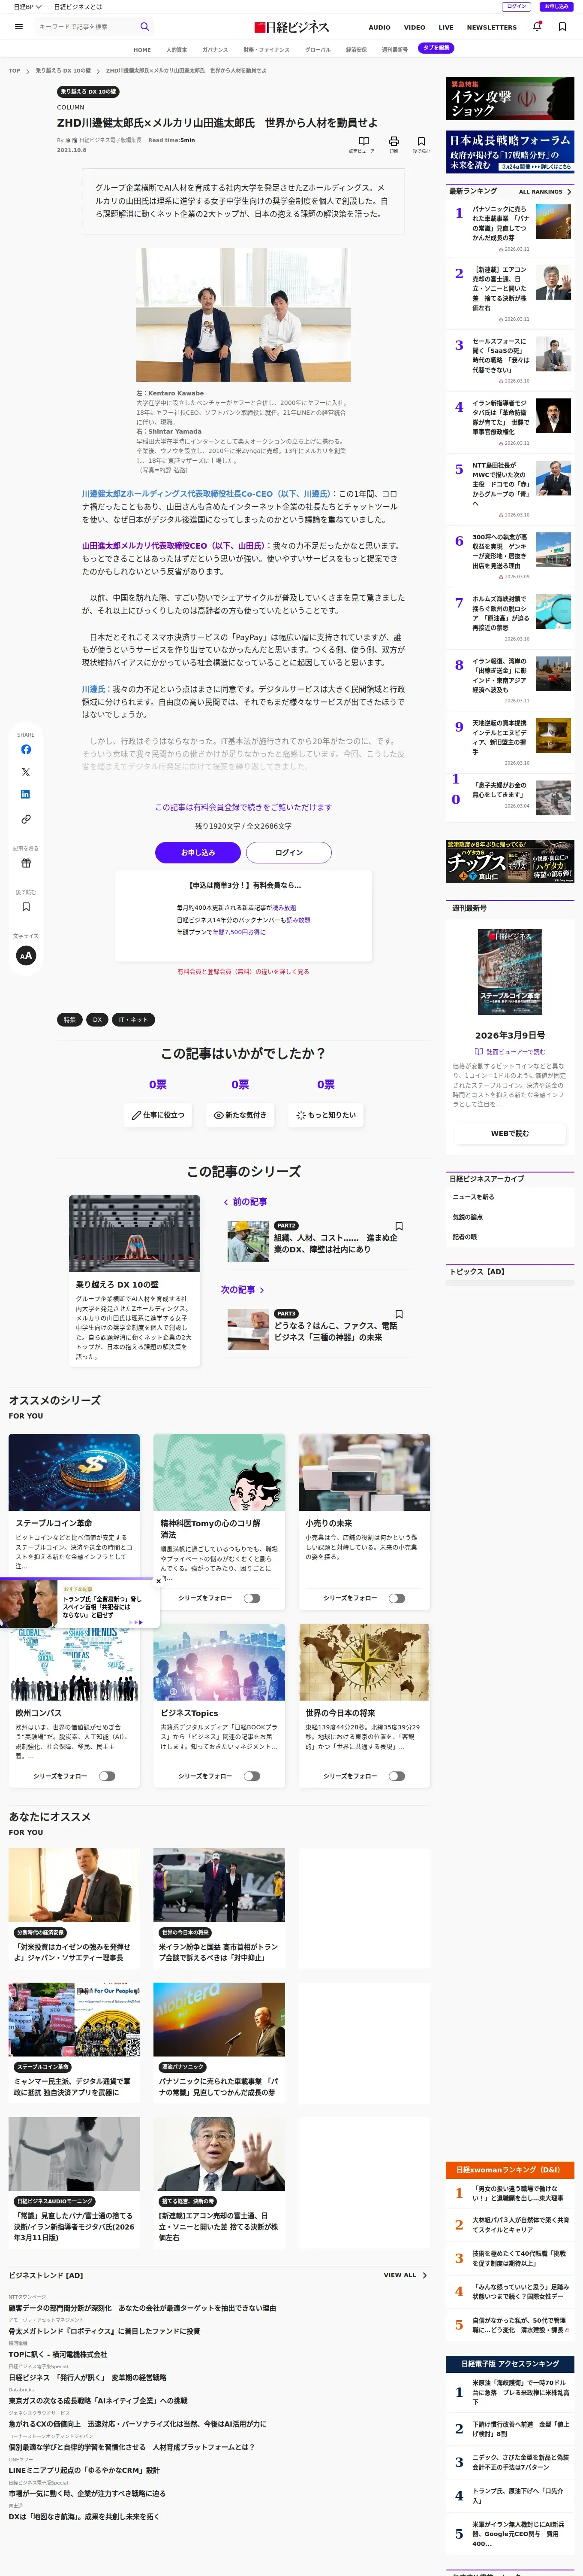This screenshot has width=583, height=2576.
Task: Toggle series follow for 世界の今日本の将来
Action: pyautogui.click(x=397, y=1776)
